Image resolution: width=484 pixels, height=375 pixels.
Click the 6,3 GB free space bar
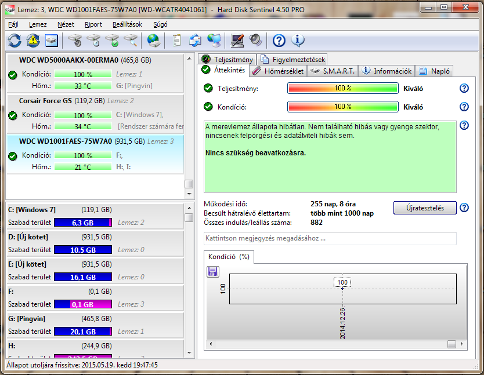tap(83, 223)
